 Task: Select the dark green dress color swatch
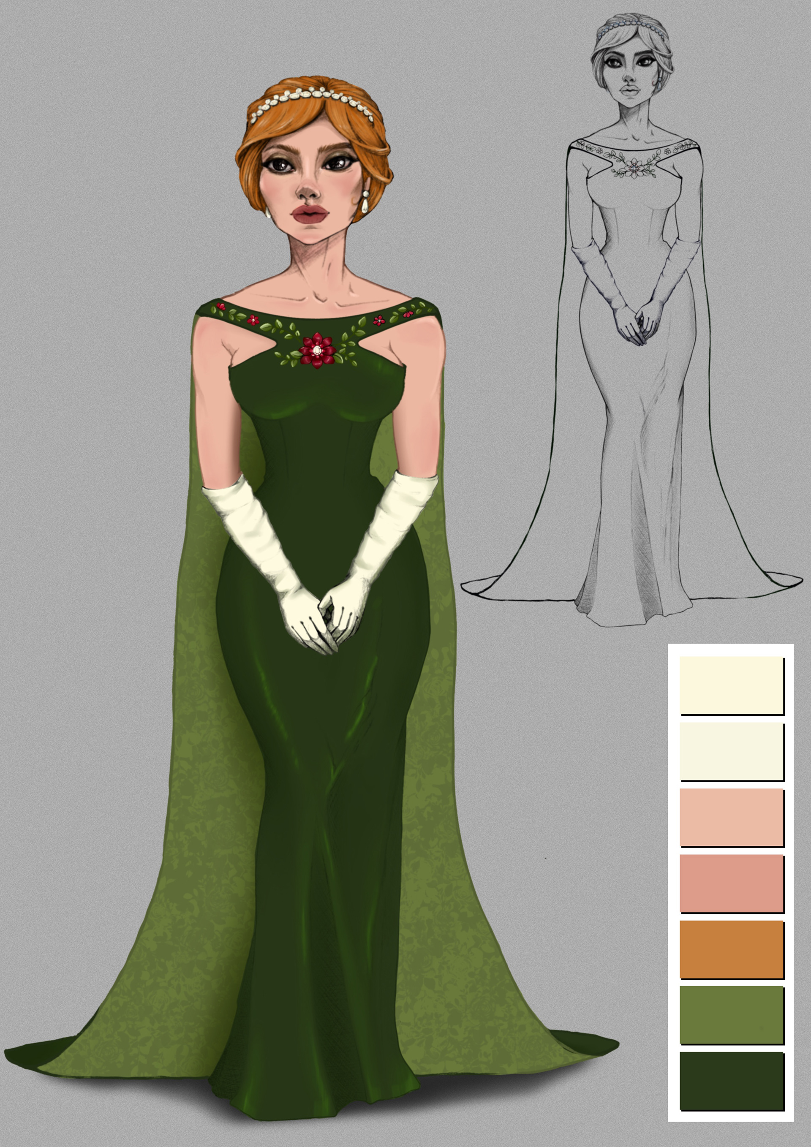[731, 1081]
